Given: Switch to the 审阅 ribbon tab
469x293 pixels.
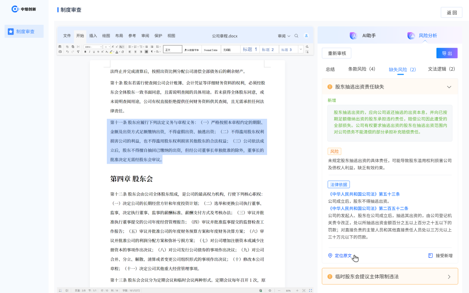Looking at the screenshot, I should (x=145, y=36).
